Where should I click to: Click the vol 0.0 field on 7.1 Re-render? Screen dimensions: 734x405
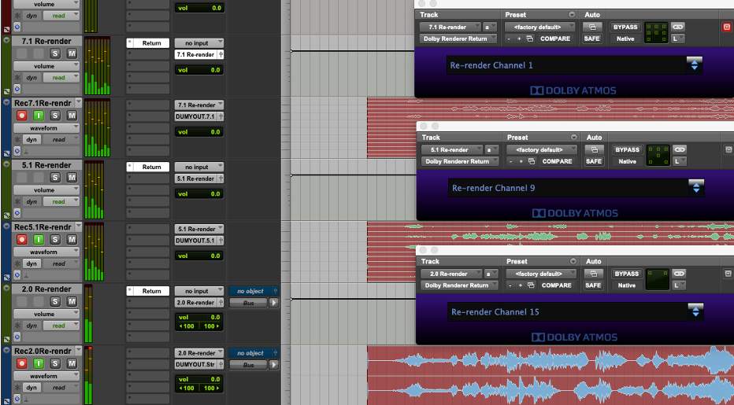(198, 70)
